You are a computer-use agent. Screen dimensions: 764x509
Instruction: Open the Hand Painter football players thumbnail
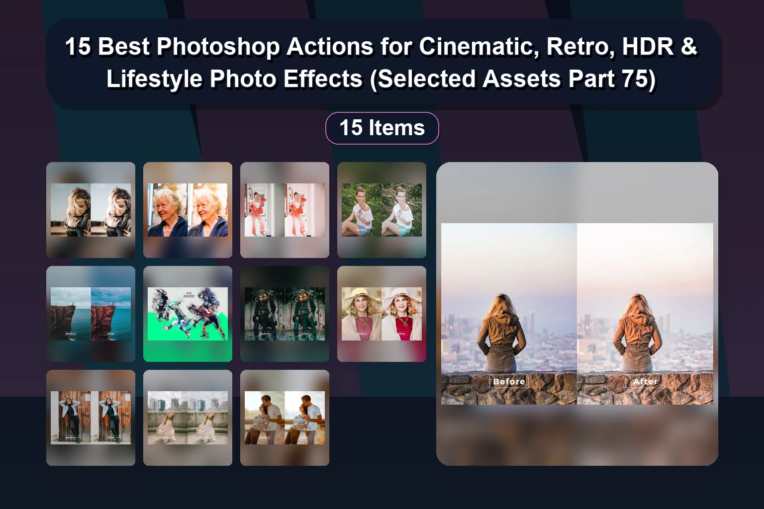tap(188, 314)
